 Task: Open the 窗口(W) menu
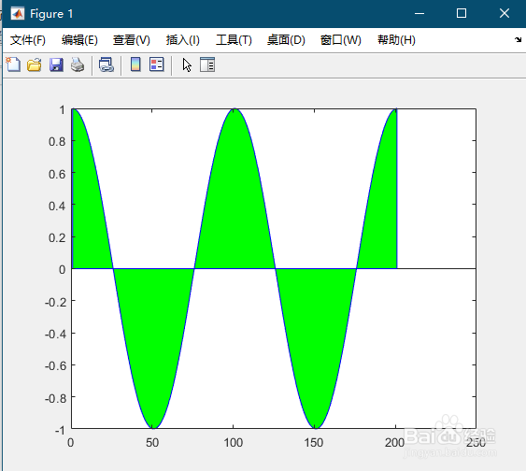pyautogui.click(x=340, y=40)
